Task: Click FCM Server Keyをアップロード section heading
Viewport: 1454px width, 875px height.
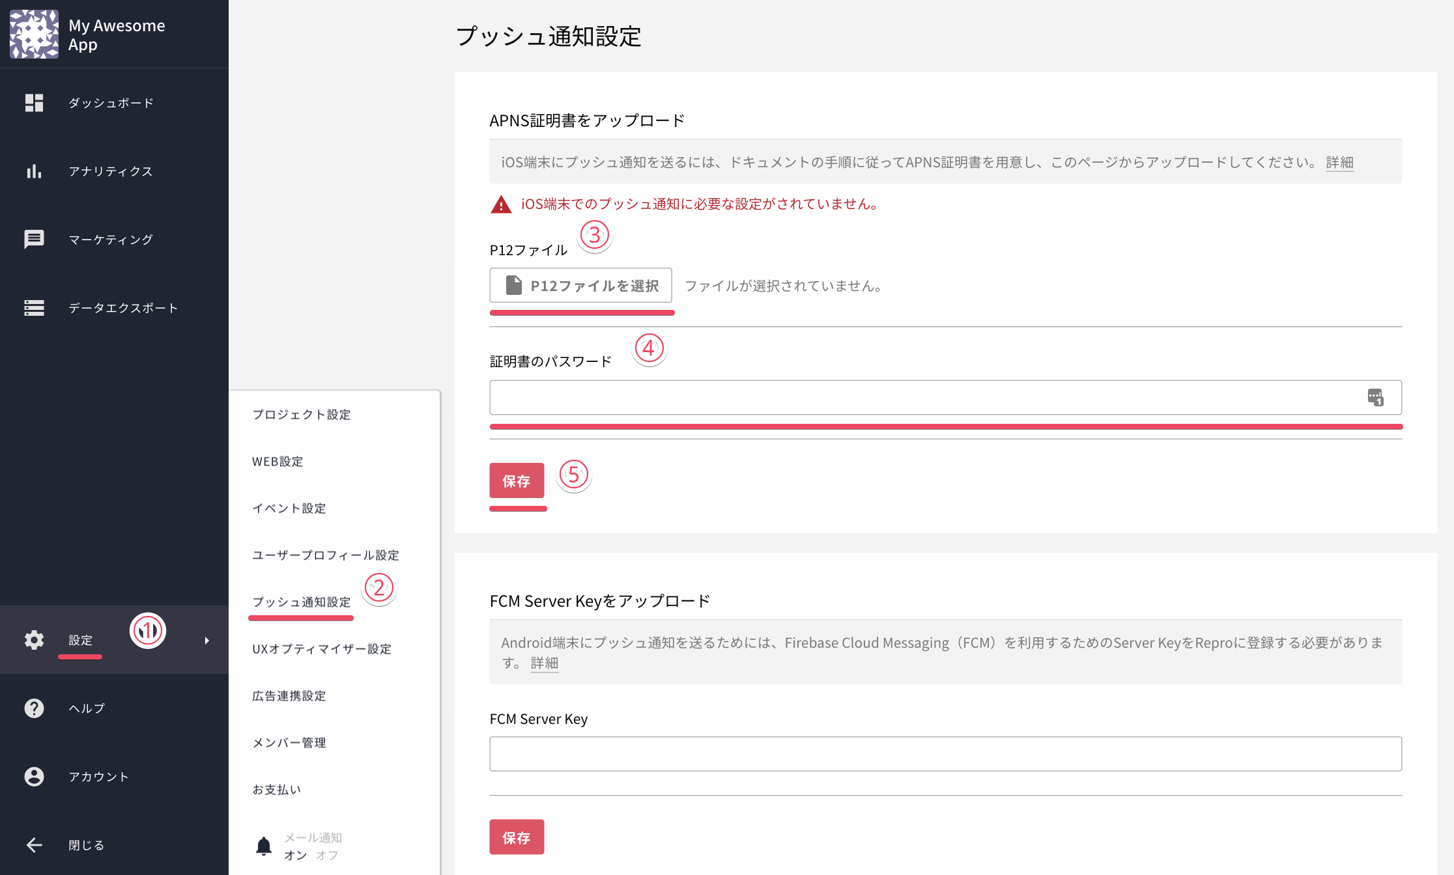Action: pos(600,601)
